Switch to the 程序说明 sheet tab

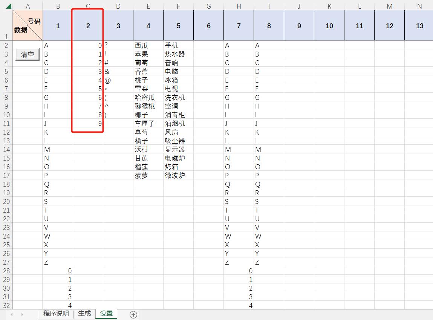click(x=56, y=313)
